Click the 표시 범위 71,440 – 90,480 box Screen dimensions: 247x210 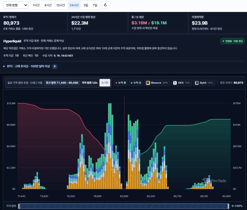(x=62, y=83)
